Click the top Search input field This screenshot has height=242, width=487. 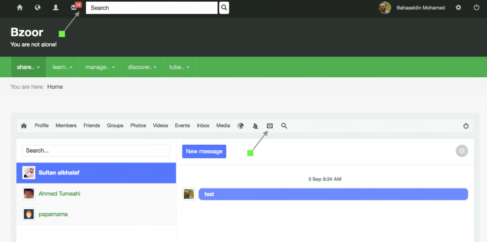(152, 8)
